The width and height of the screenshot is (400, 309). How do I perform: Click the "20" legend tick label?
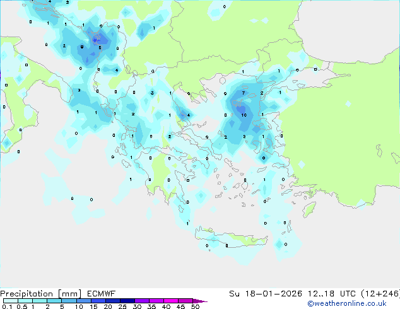[108, 306]
